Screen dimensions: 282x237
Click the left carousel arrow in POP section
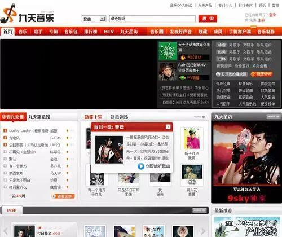(x=6, y=231)
